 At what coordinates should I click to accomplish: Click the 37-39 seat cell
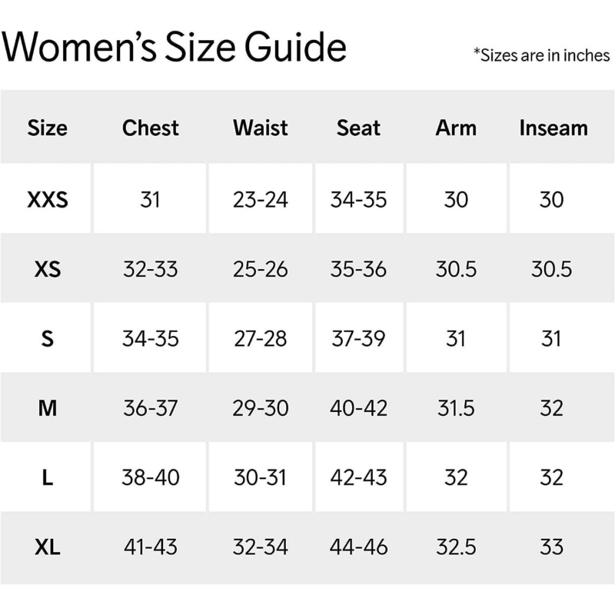(x=358, y=339)
